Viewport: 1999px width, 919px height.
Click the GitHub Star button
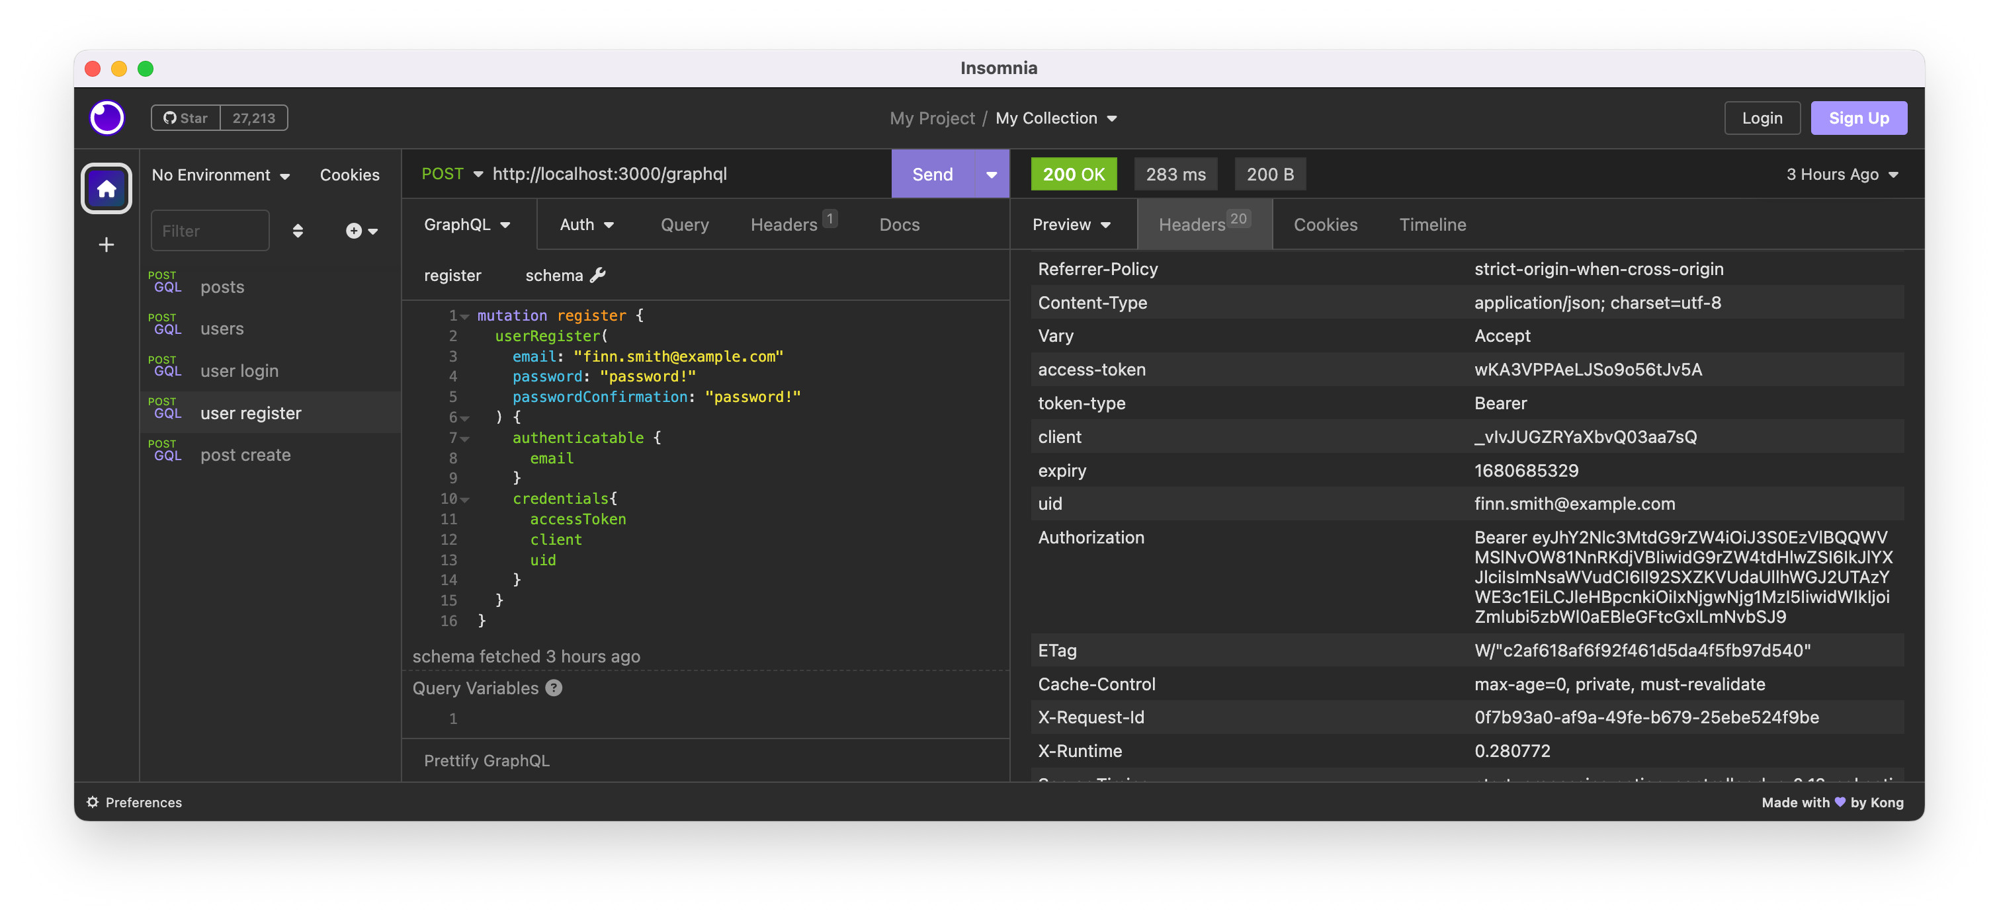coord(187,118)
